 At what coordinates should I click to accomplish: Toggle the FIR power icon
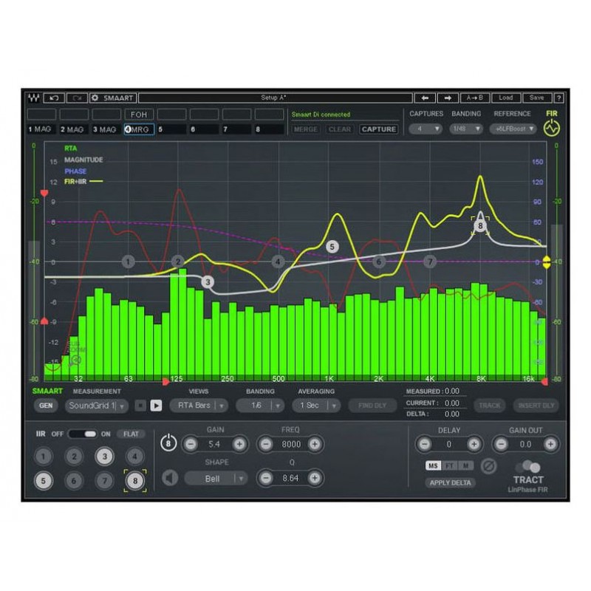pyautogui.click(x=551, y=129)
